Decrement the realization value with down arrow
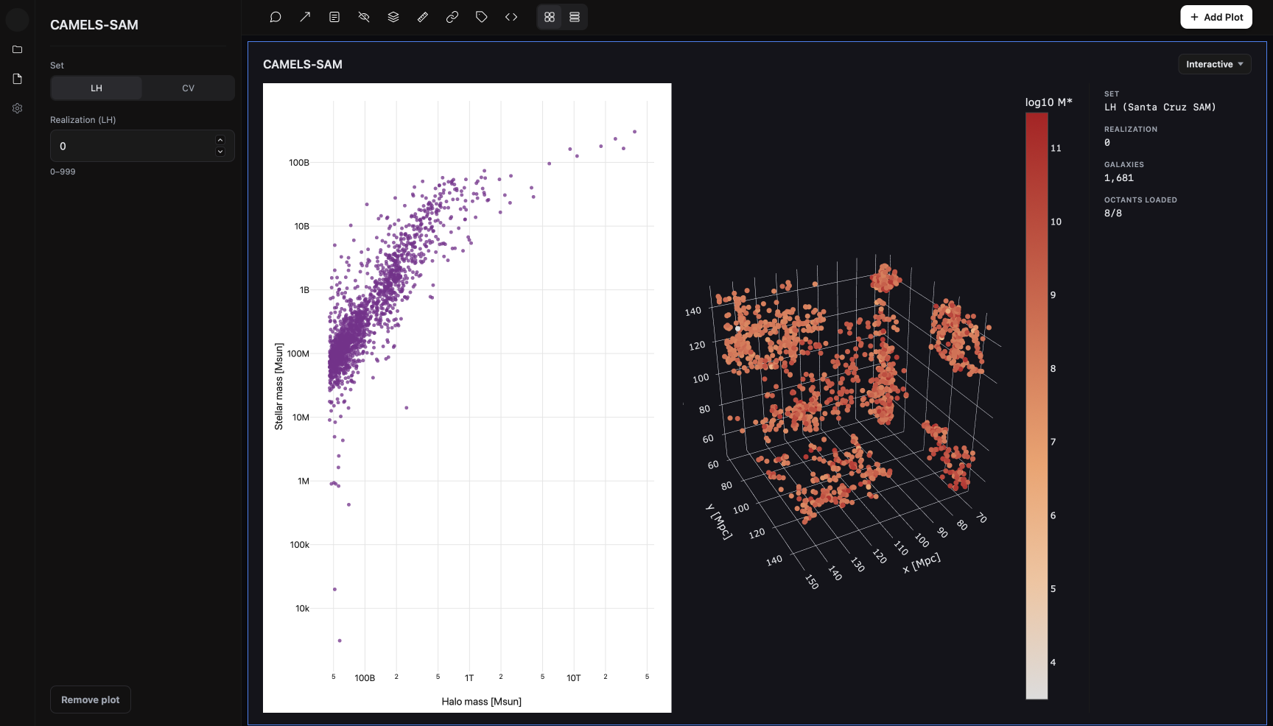Image resolution: width=1273 pixels, height=726 pixels. [x=220, y=152]
